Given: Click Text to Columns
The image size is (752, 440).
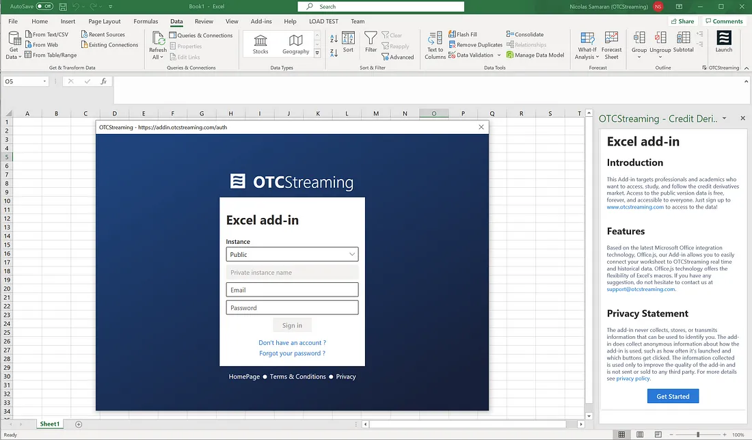Looking at the screenshot, I should [435, 46].
